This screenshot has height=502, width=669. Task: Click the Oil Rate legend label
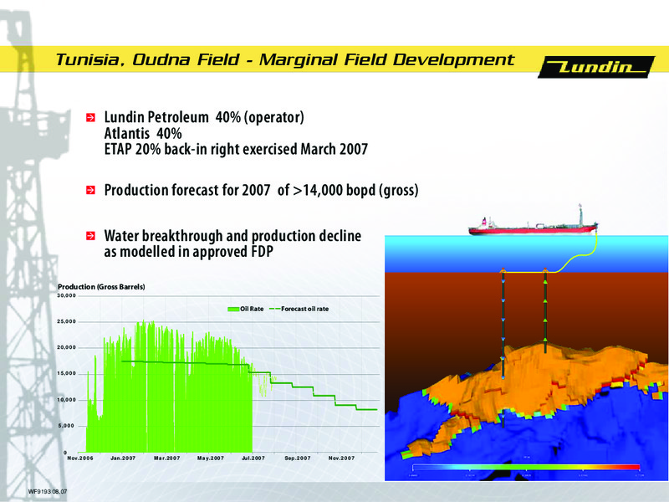click(x=252, y=309)
